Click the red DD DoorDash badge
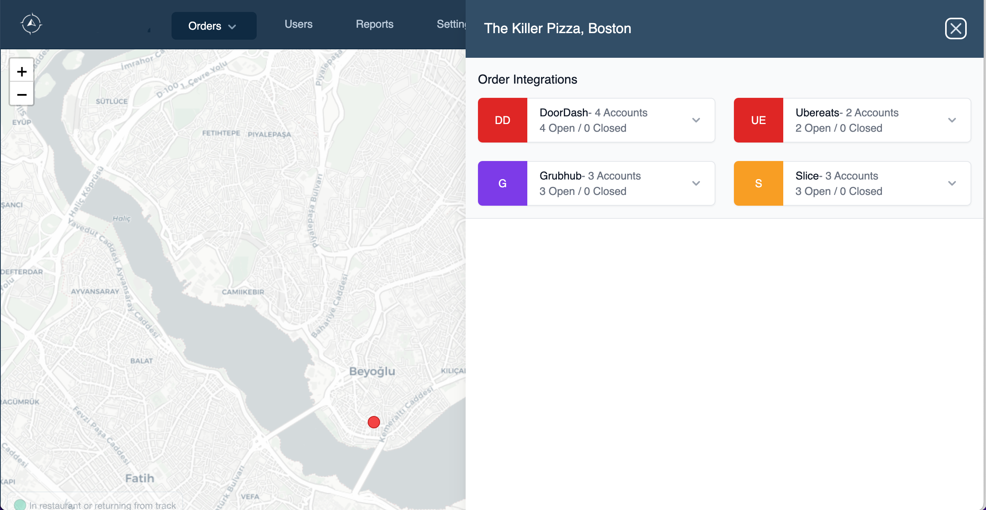 click(502, 120)
